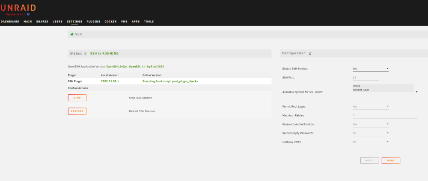
Task: Click the status lightbulb icon
Action: pyautogui.click(x=86, y=54)
